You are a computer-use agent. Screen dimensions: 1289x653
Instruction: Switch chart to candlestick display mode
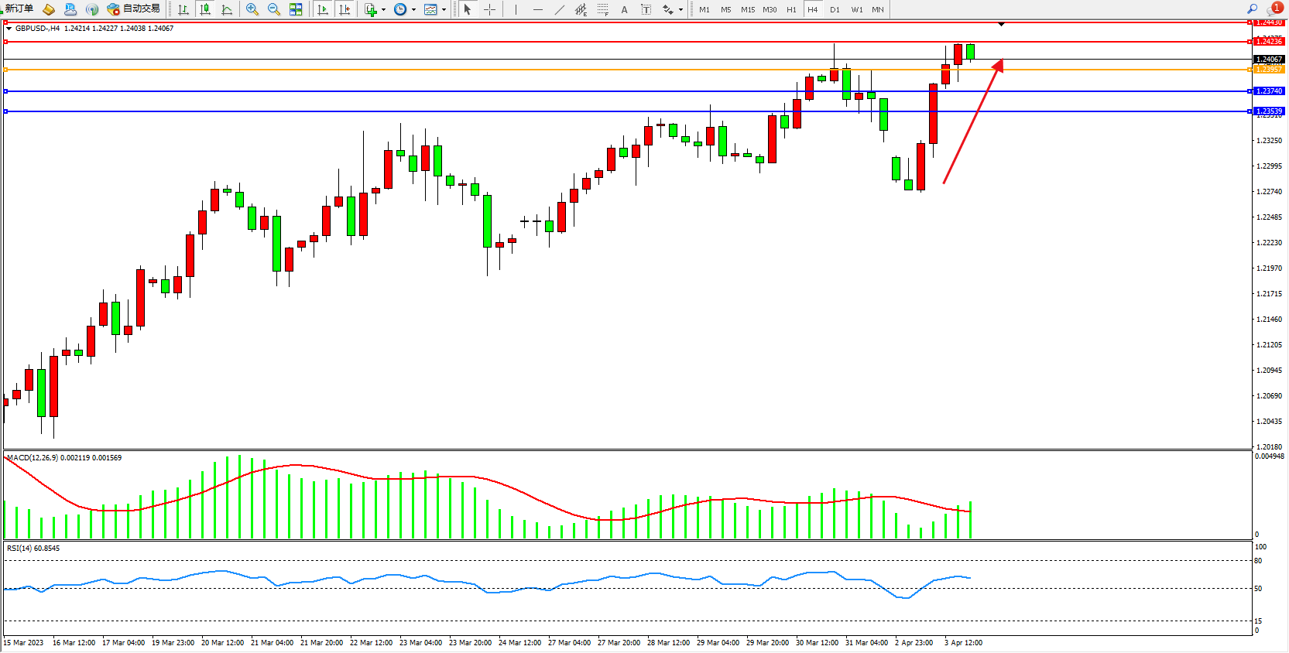point(205,9)
